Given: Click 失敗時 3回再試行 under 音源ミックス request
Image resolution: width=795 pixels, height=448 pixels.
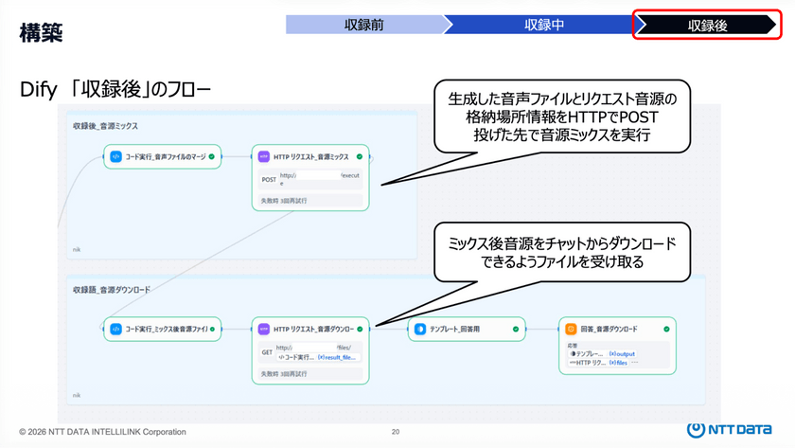Looking at the screenshot, I should click(284, 201).
